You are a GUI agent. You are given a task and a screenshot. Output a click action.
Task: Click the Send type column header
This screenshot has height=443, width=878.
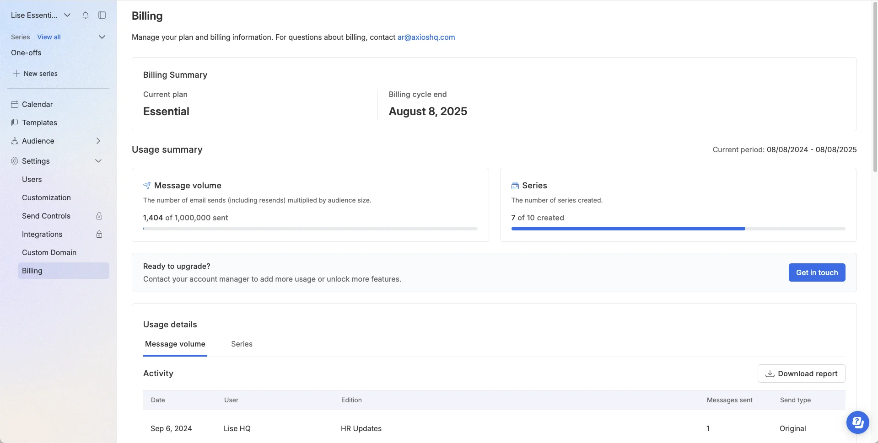795,400
